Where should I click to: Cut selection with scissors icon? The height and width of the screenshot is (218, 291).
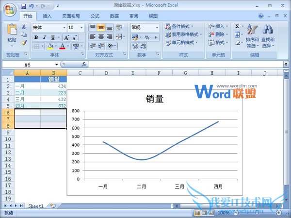click(x=24, y=27)
